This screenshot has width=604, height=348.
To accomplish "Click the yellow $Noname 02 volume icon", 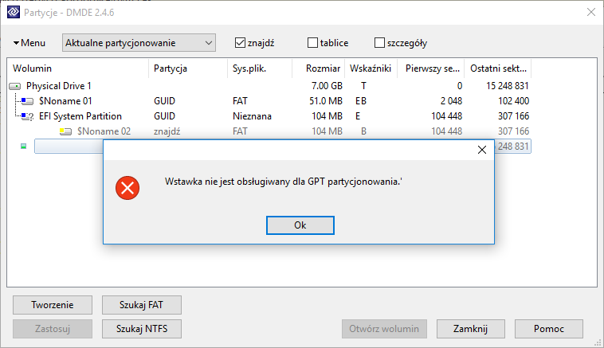I will 65,131.
